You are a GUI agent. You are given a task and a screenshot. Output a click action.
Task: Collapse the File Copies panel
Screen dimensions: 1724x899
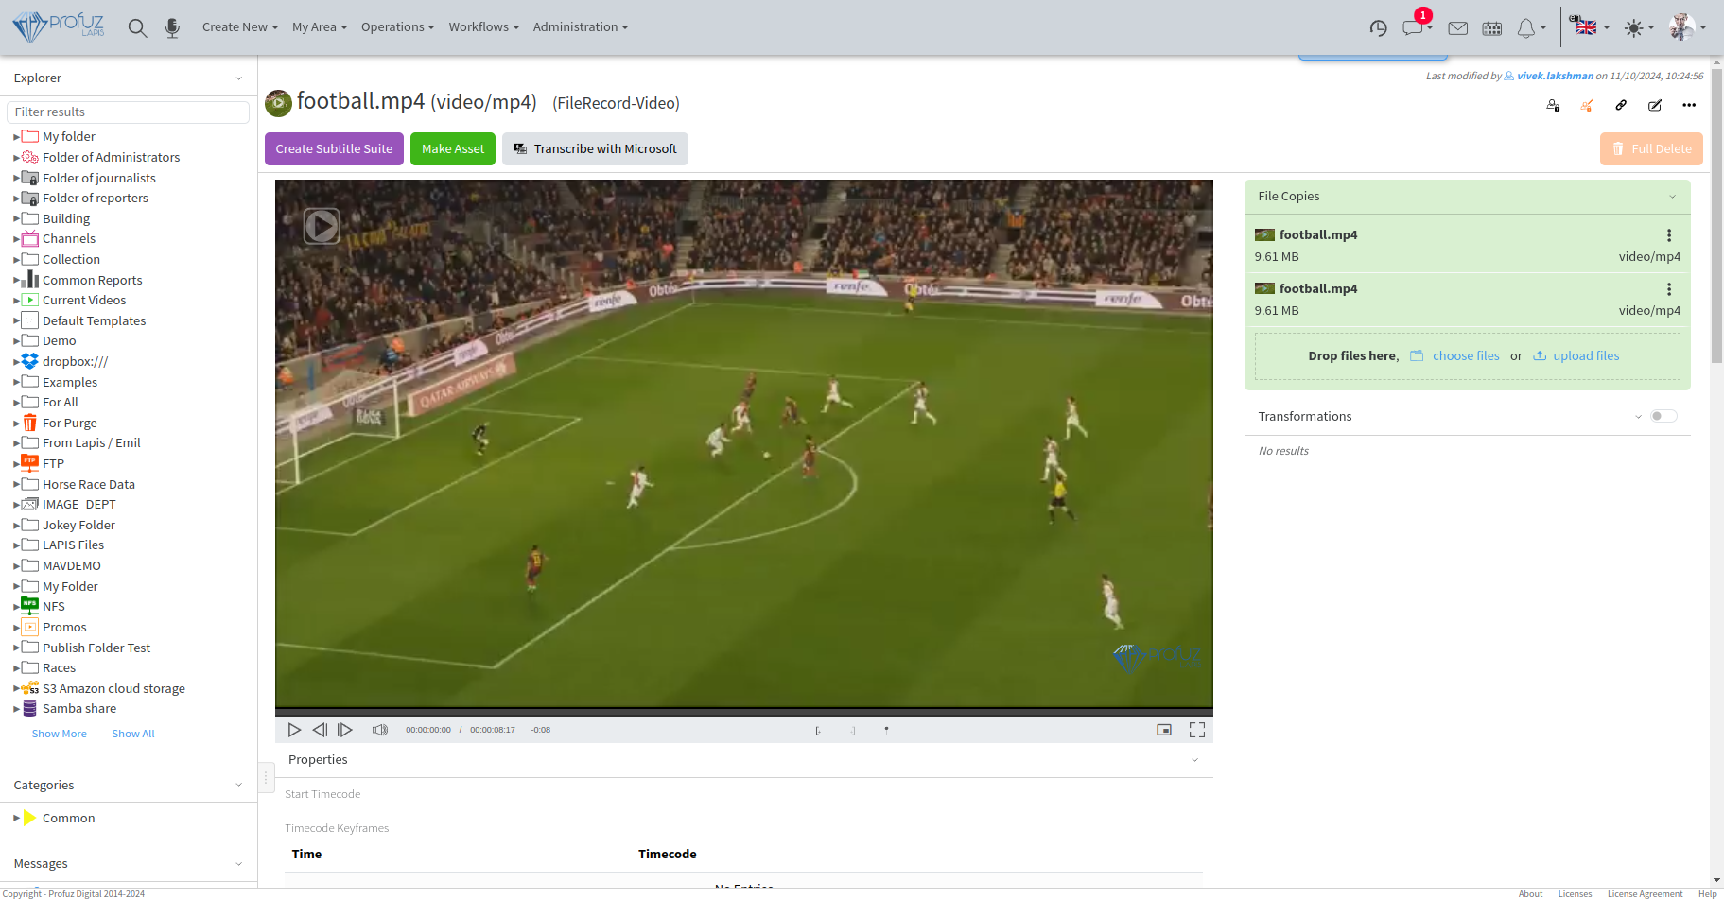click(1672, 197)
